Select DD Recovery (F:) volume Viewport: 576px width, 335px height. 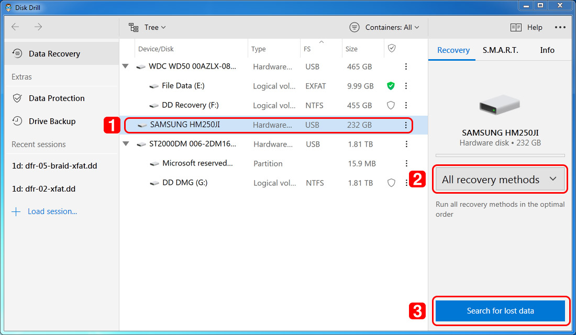click(273, 105)
